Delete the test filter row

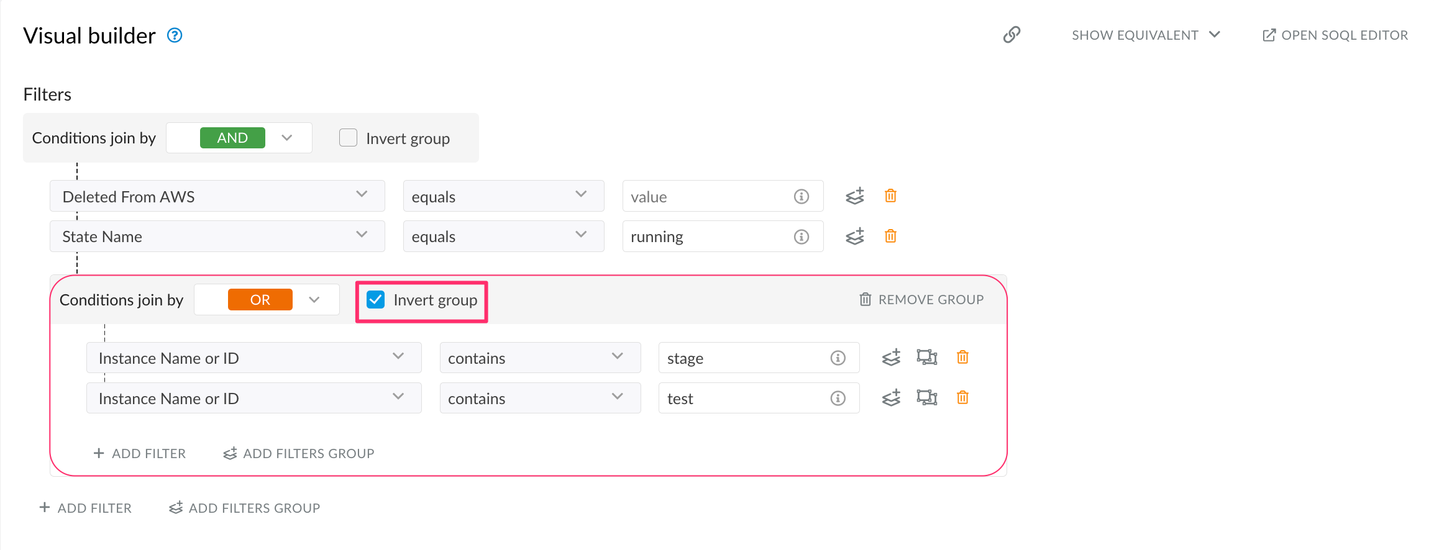point(962,398)
